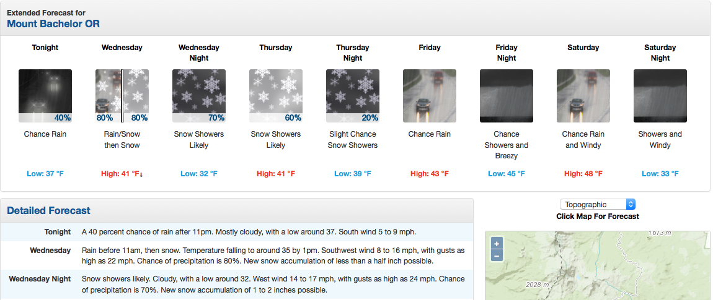Zoom out the map with minus button

tap(497, 255)
